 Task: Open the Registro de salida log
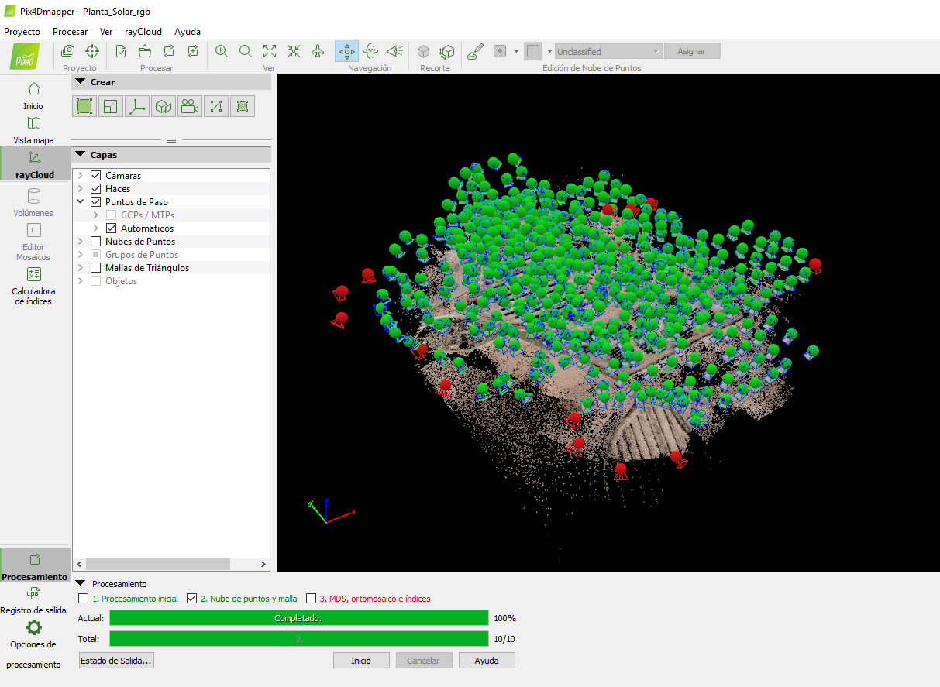coord(33,601)
